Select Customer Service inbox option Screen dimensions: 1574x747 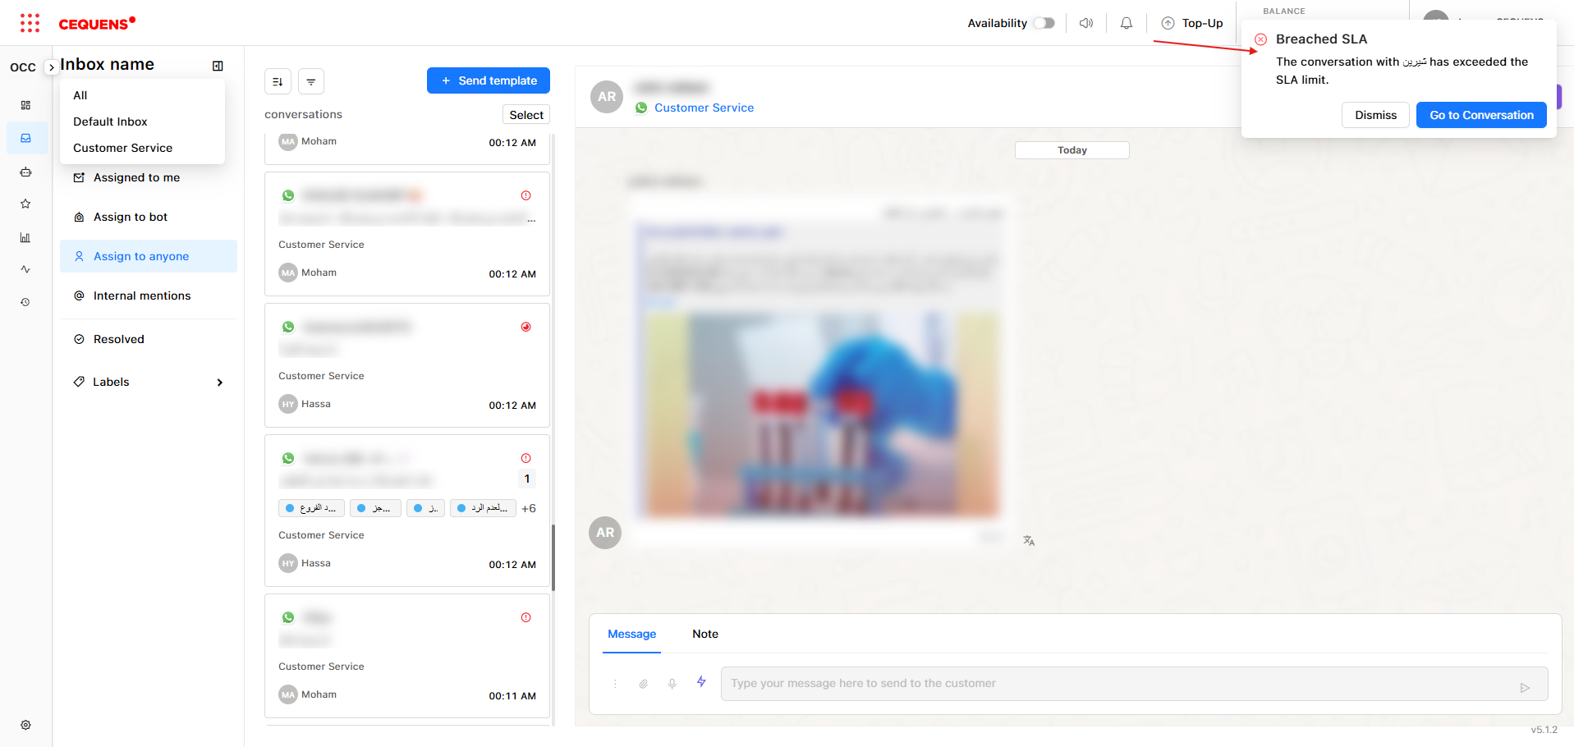pyautogui.click(x=142, y=148)
